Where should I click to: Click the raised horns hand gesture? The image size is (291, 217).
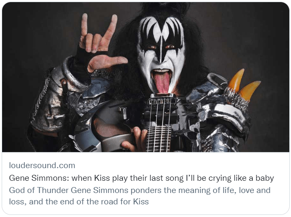point(98,34)
